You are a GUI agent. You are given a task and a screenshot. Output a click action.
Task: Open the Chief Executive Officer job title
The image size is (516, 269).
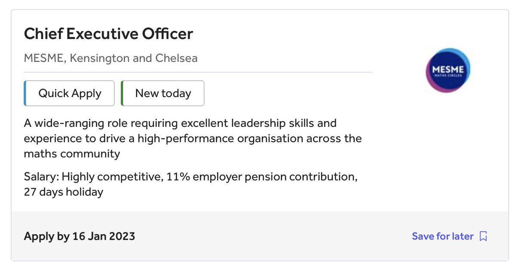click(x=108, y=34)
